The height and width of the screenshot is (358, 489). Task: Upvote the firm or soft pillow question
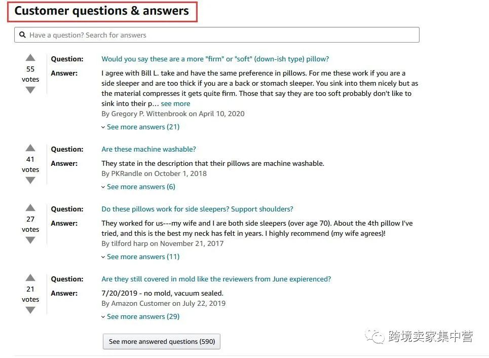coord(30,58)
